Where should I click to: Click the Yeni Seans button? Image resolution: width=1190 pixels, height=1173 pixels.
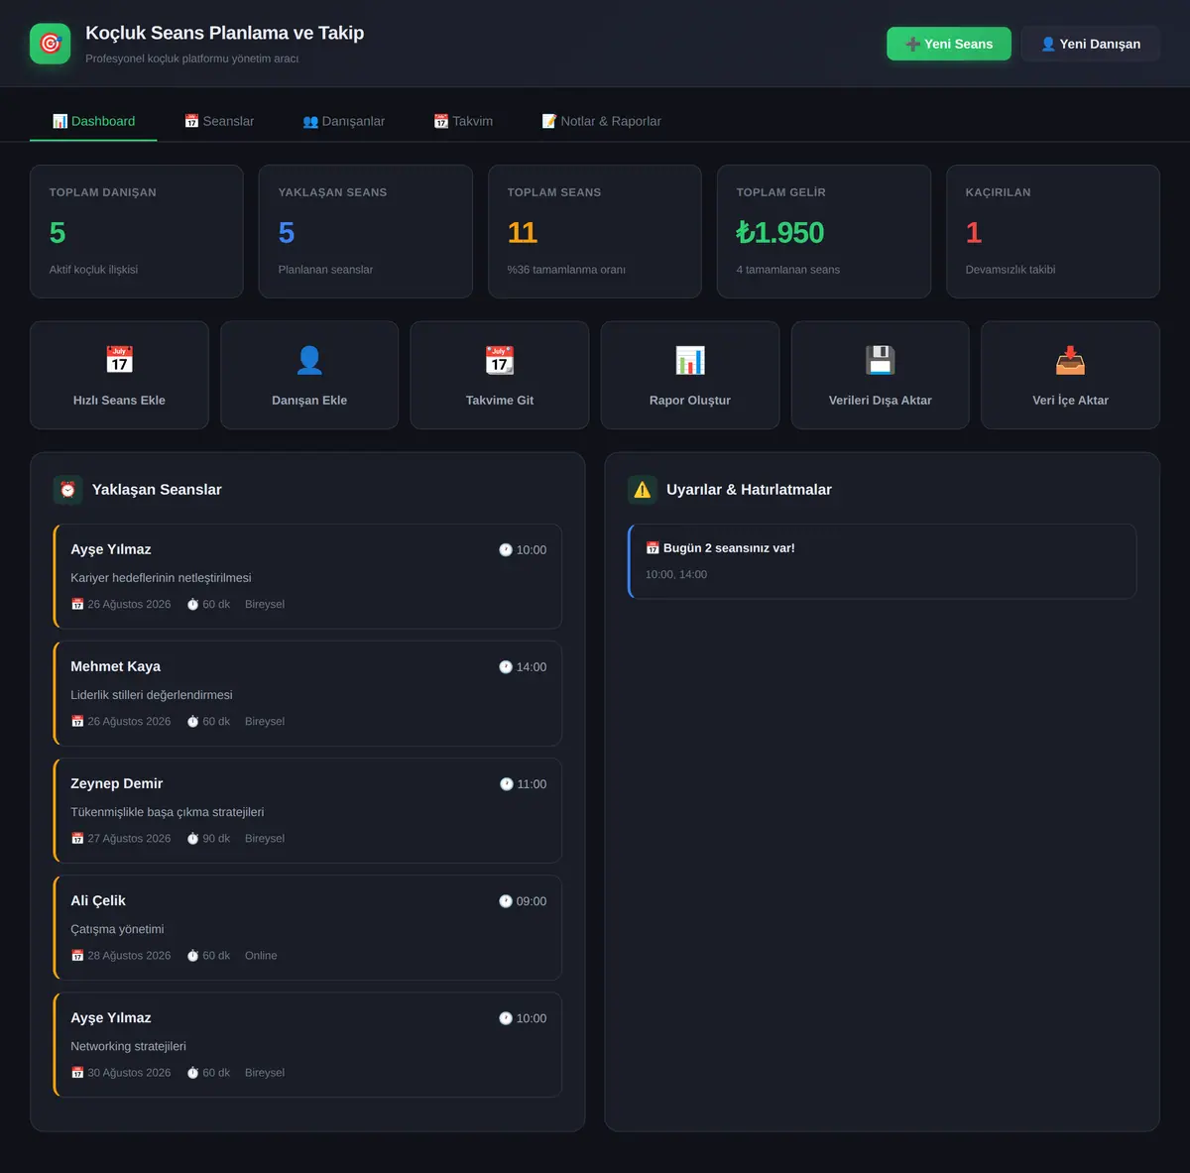coord(949,44)
